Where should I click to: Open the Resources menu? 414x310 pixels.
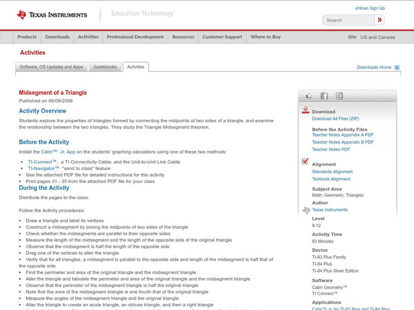(x=183, y=37)
